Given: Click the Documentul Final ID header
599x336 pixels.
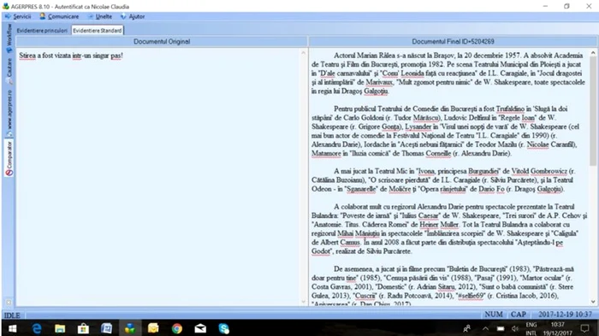Looking at the screenshot, I should [x=453, y=42].
